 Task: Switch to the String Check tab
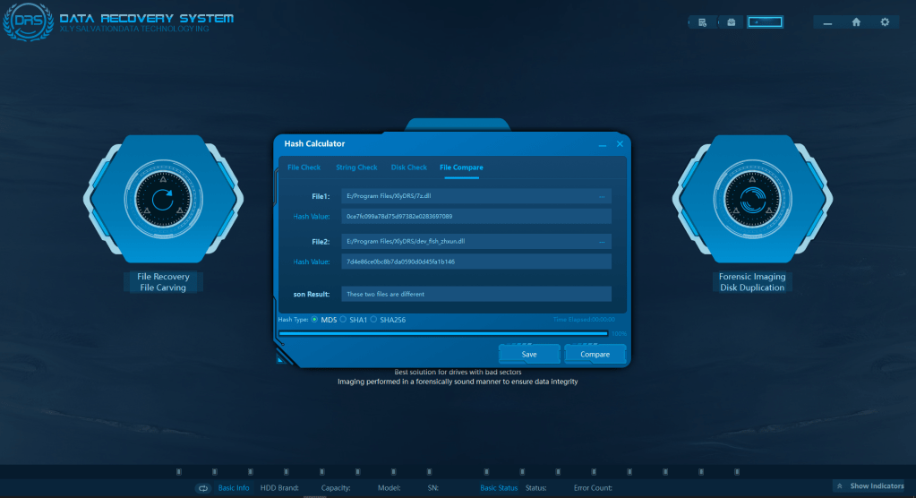coord(356,167)
